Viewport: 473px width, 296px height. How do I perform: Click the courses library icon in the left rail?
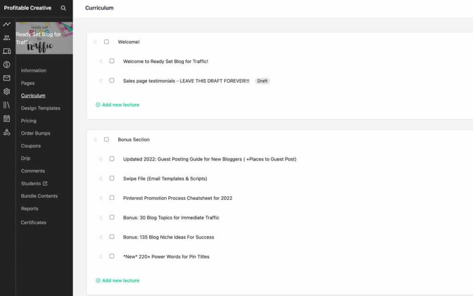pos(6,105)
